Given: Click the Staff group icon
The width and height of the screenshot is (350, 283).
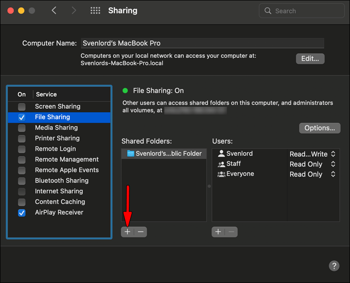Looking at the screenshot, I should 221,164.
